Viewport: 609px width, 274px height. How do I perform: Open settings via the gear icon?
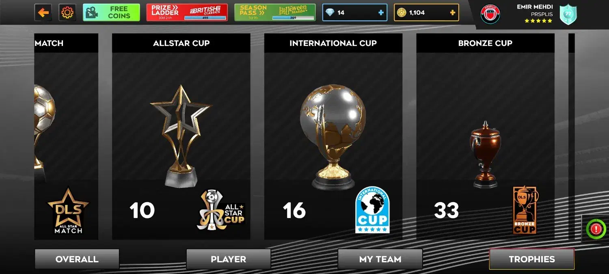(67, 13)
